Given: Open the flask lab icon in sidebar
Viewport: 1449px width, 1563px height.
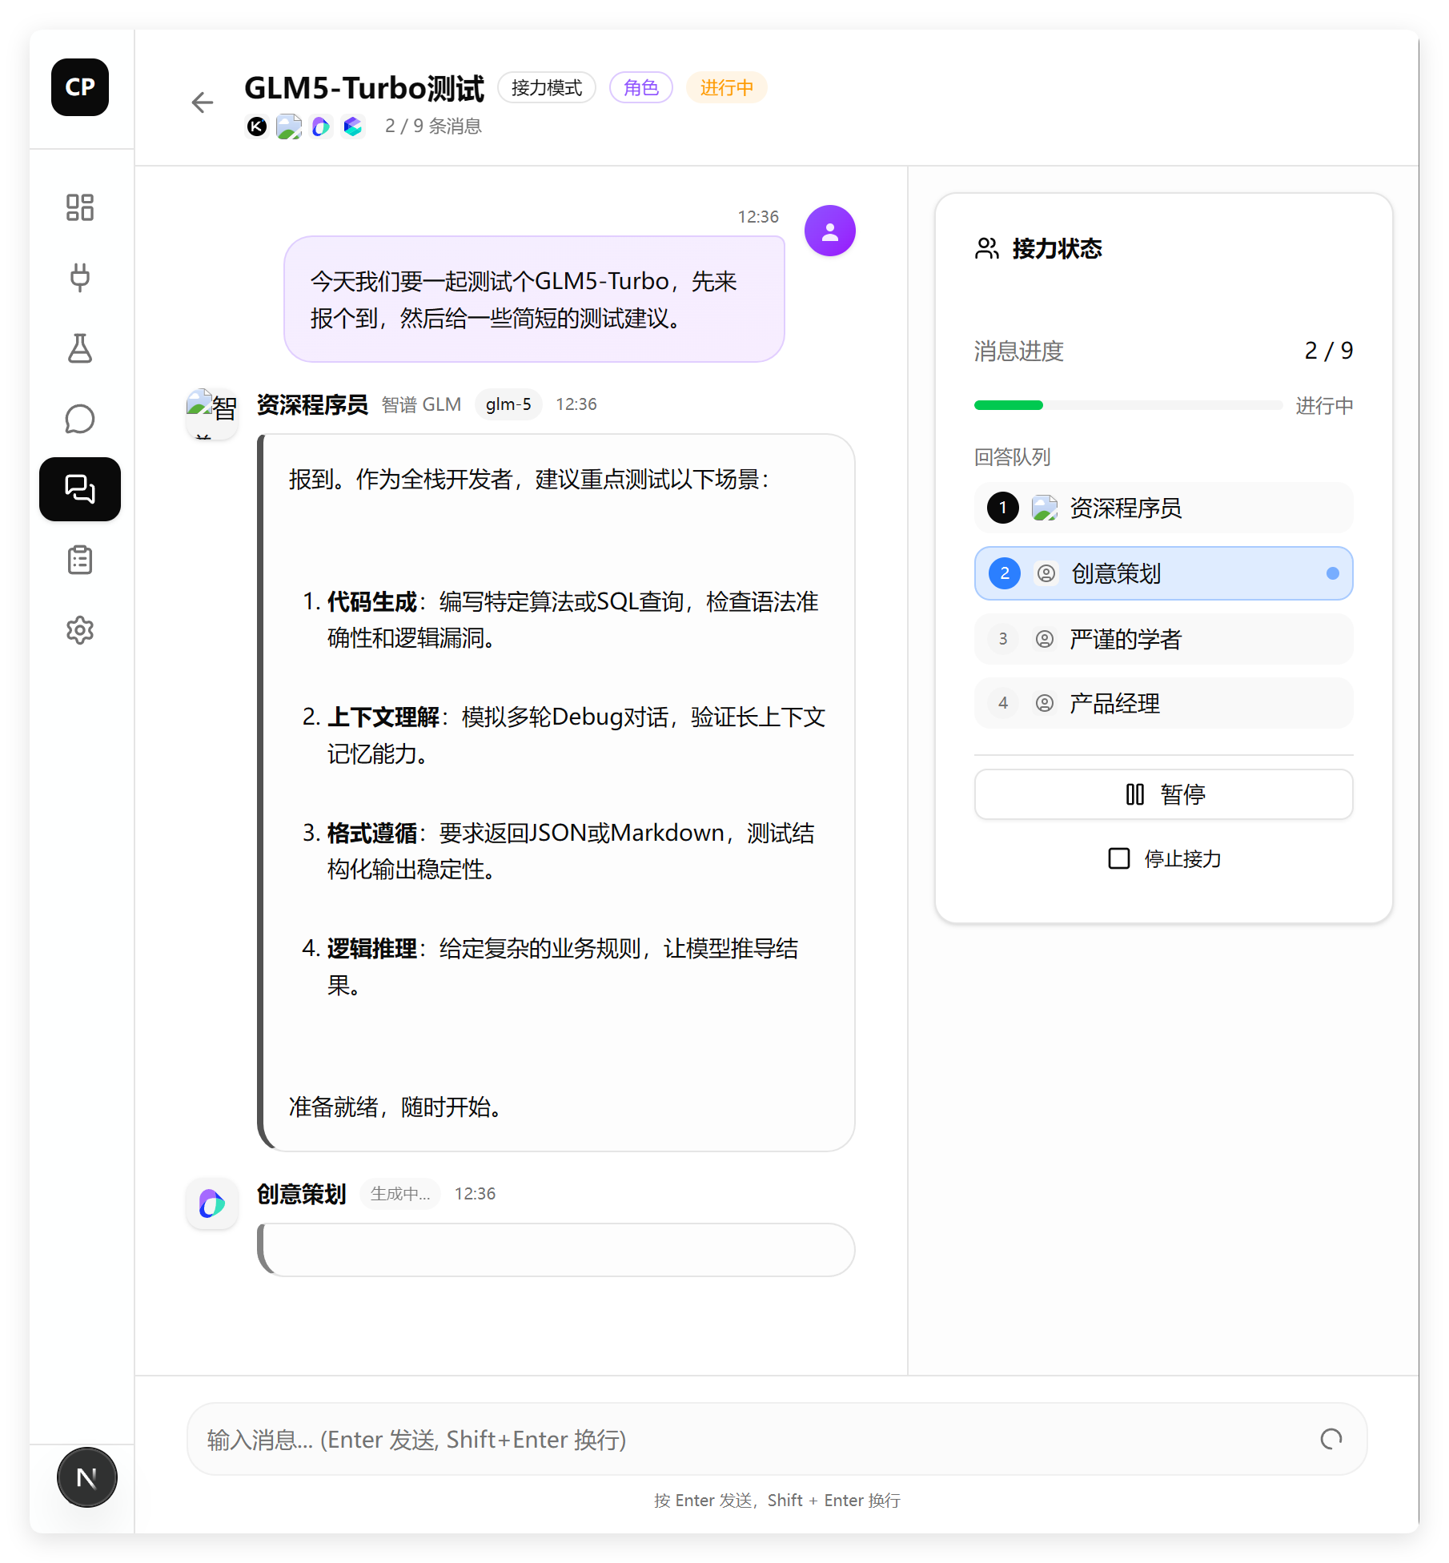Looking at the screenshot, I should tap(80, 348).
